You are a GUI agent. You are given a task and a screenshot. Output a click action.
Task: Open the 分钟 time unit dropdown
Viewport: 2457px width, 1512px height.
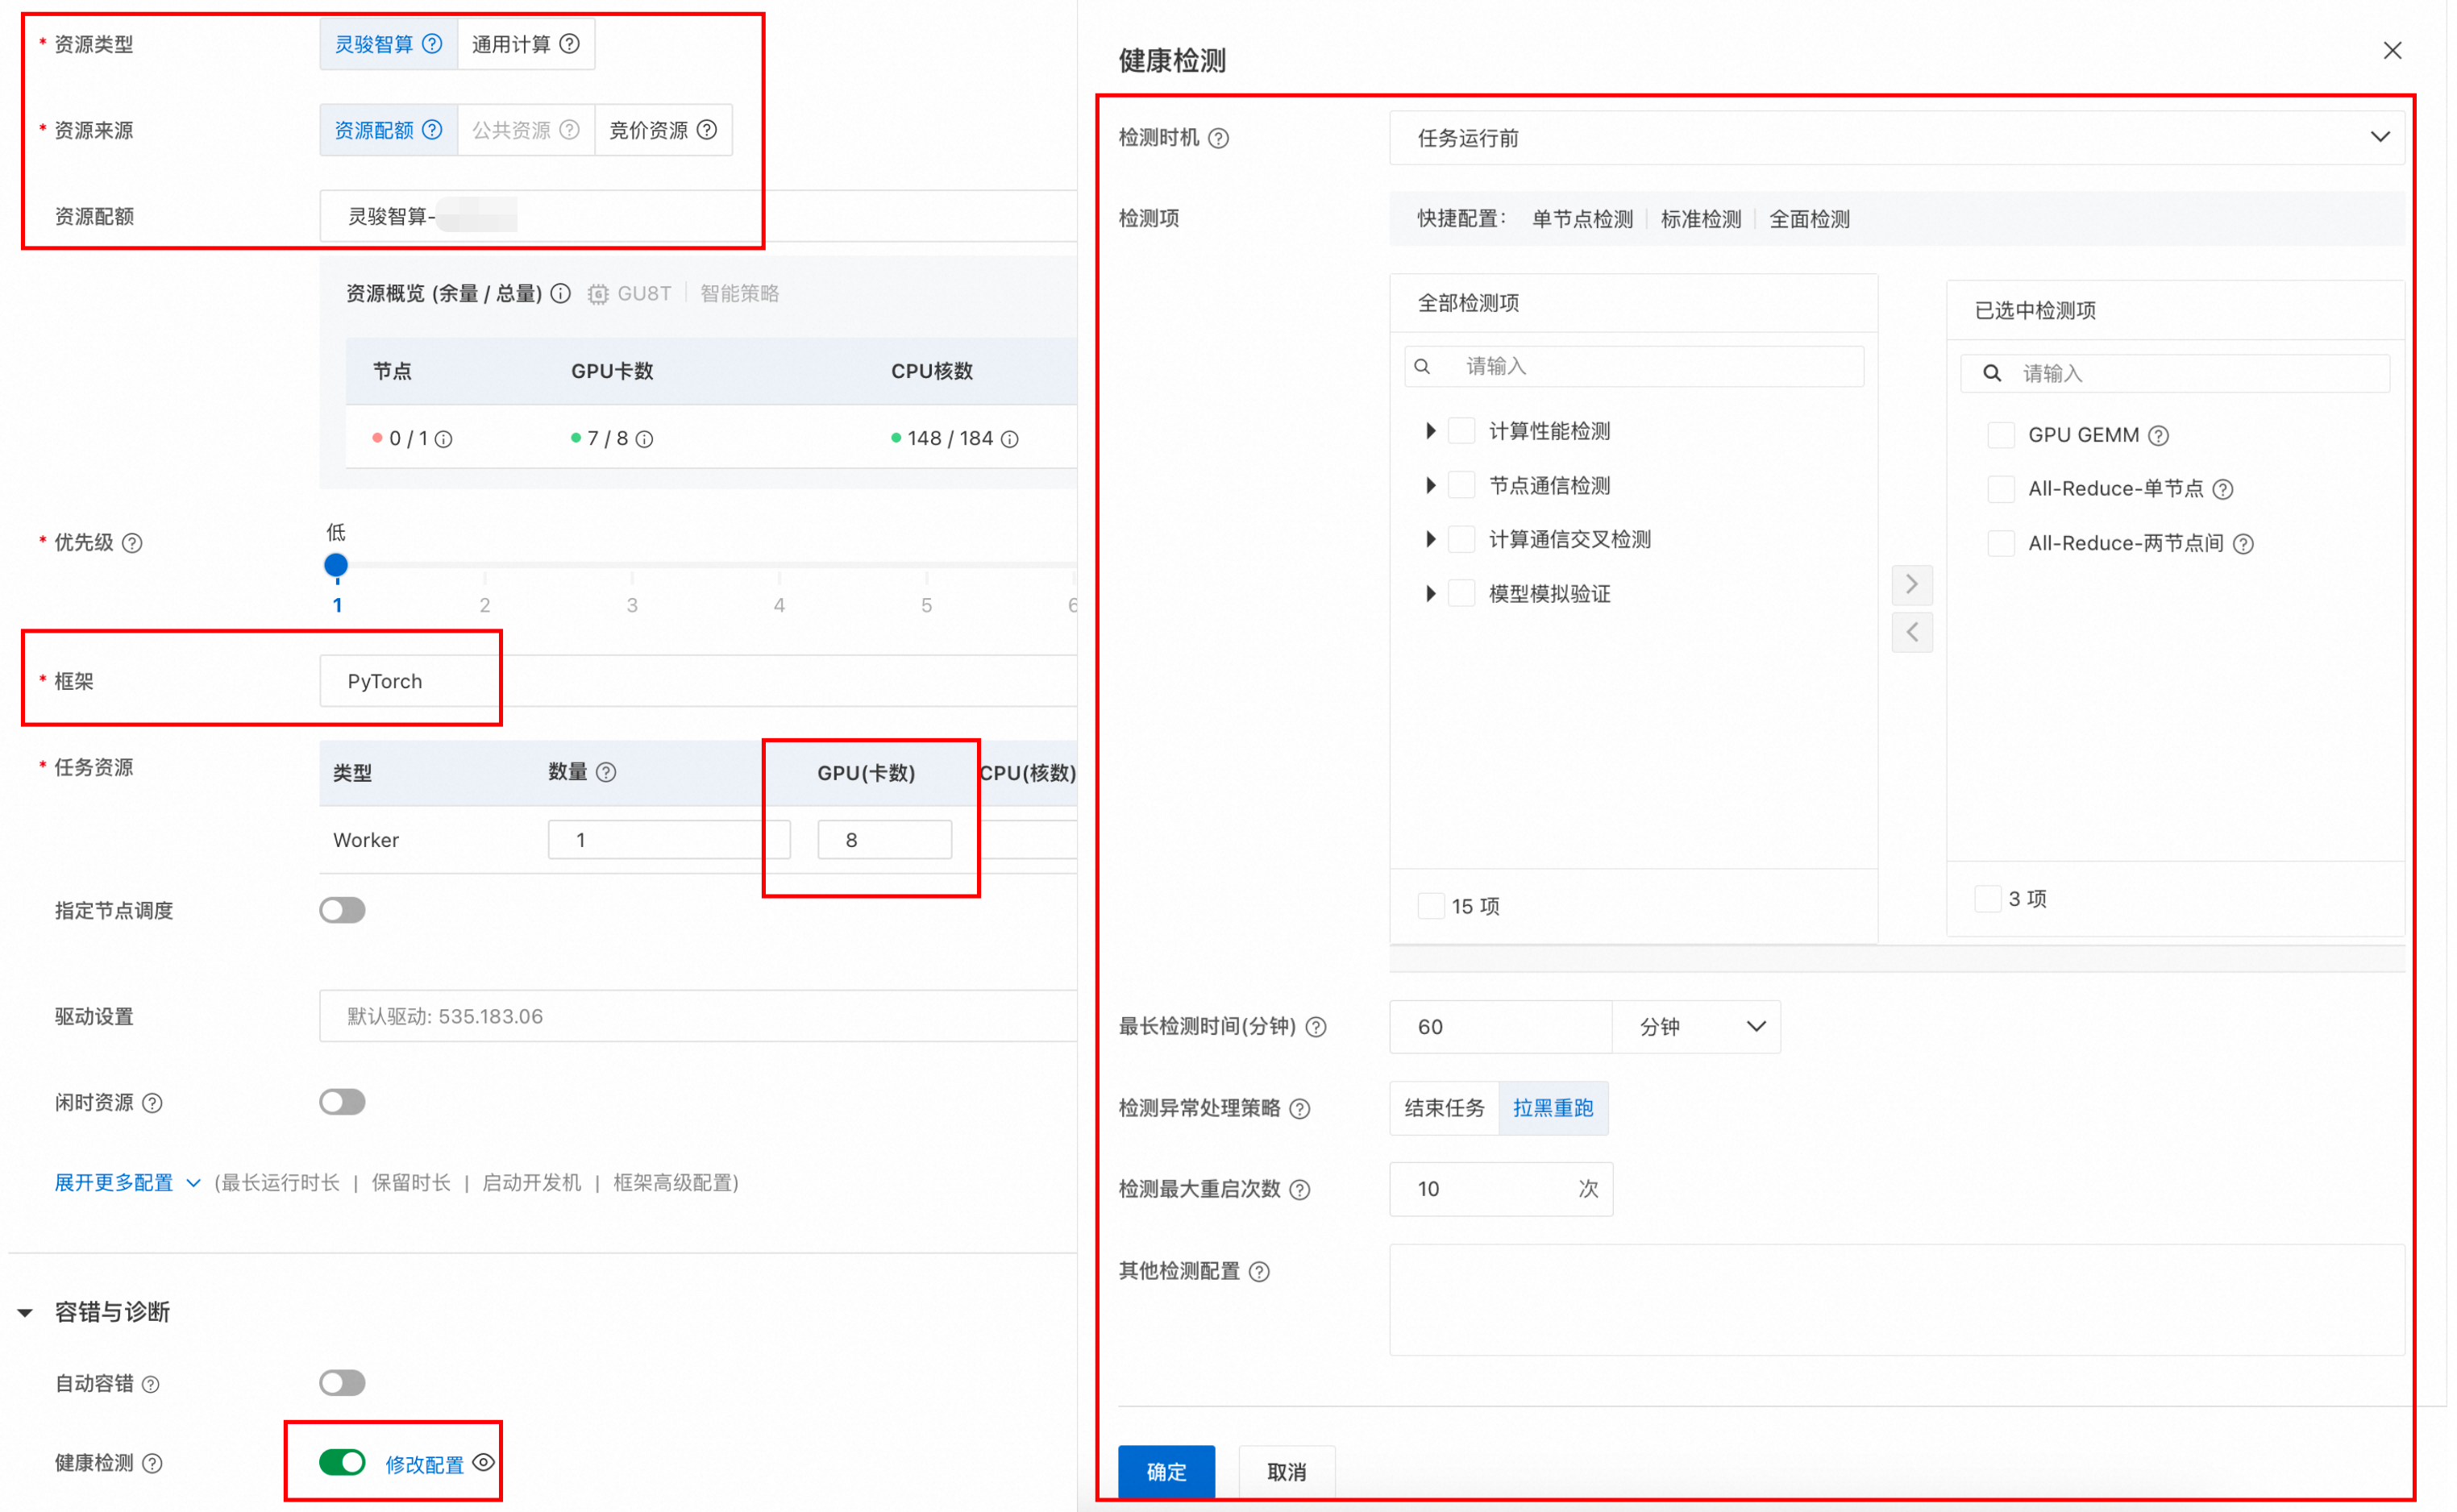(x=1697, y=1027)
